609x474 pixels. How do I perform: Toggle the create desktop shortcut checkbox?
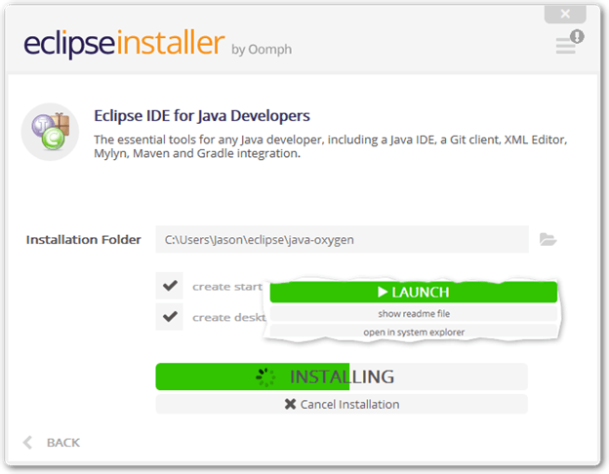[170, 317]
